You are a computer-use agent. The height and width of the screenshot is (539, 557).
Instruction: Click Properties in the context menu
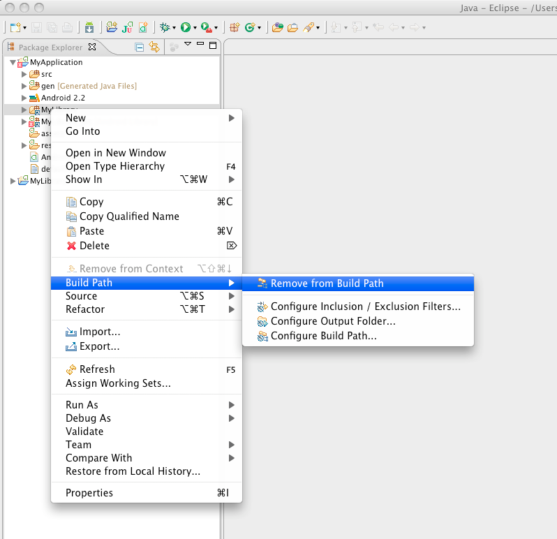pos(89,493)
